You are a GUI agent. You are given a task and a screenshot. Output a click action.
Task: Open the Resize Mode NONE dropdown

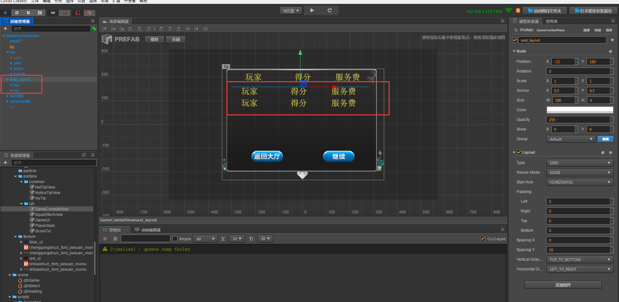tap(580, 172)
